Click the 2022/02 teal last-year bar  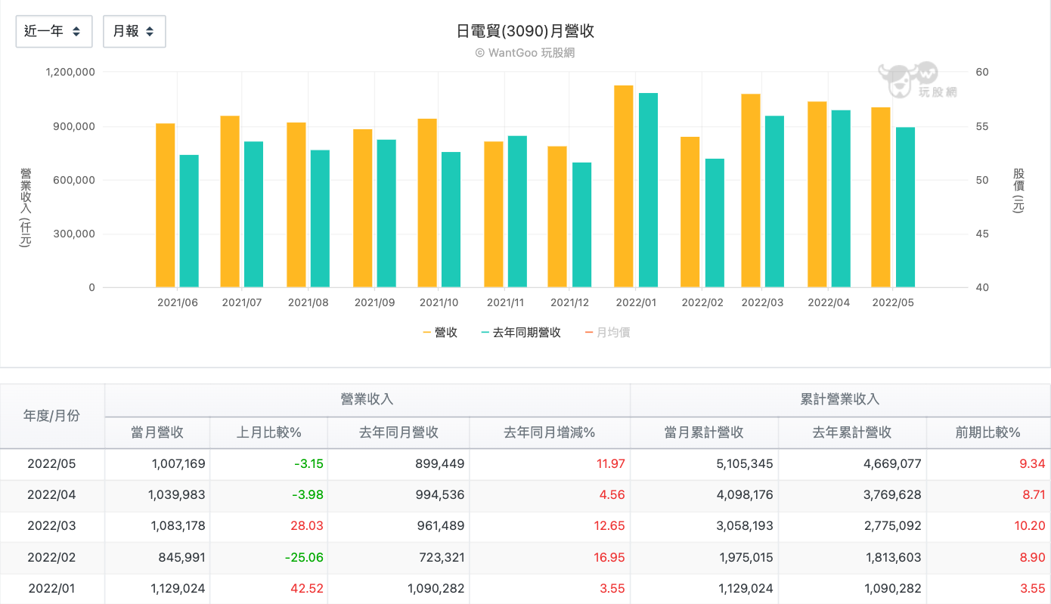[715, 223]
